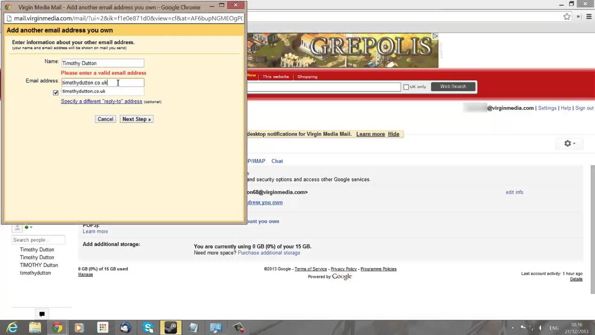Click the system tray speaker volume icon

tap(541, 328)
